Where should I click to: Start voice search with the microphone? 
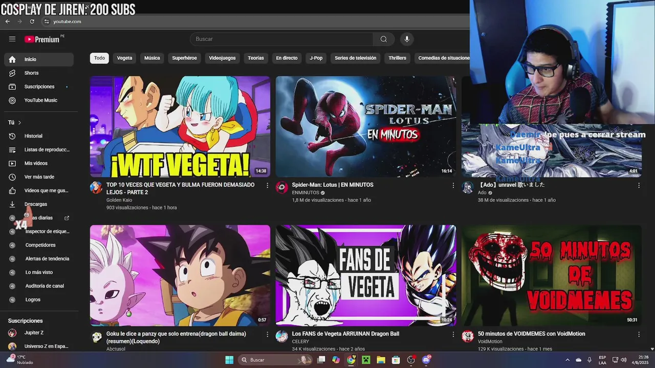(x=407, y=39)
